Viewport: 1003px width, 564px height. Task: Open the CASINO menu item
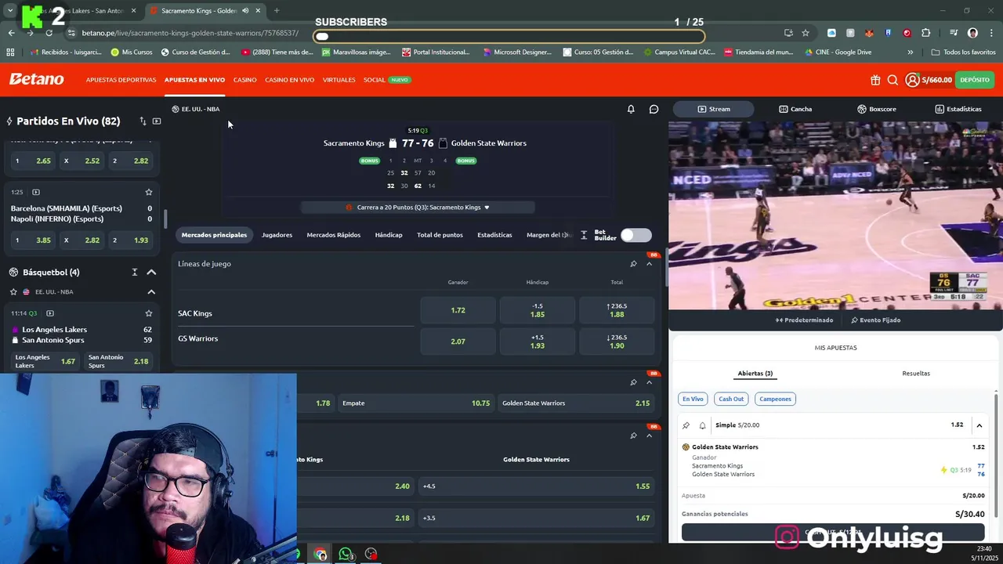pos(244,80)
